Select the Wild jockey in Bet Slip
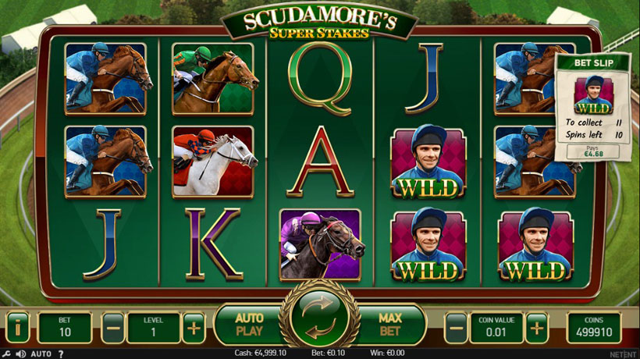Viewport: 640px width, 359px height. click(x=593, y=95)
